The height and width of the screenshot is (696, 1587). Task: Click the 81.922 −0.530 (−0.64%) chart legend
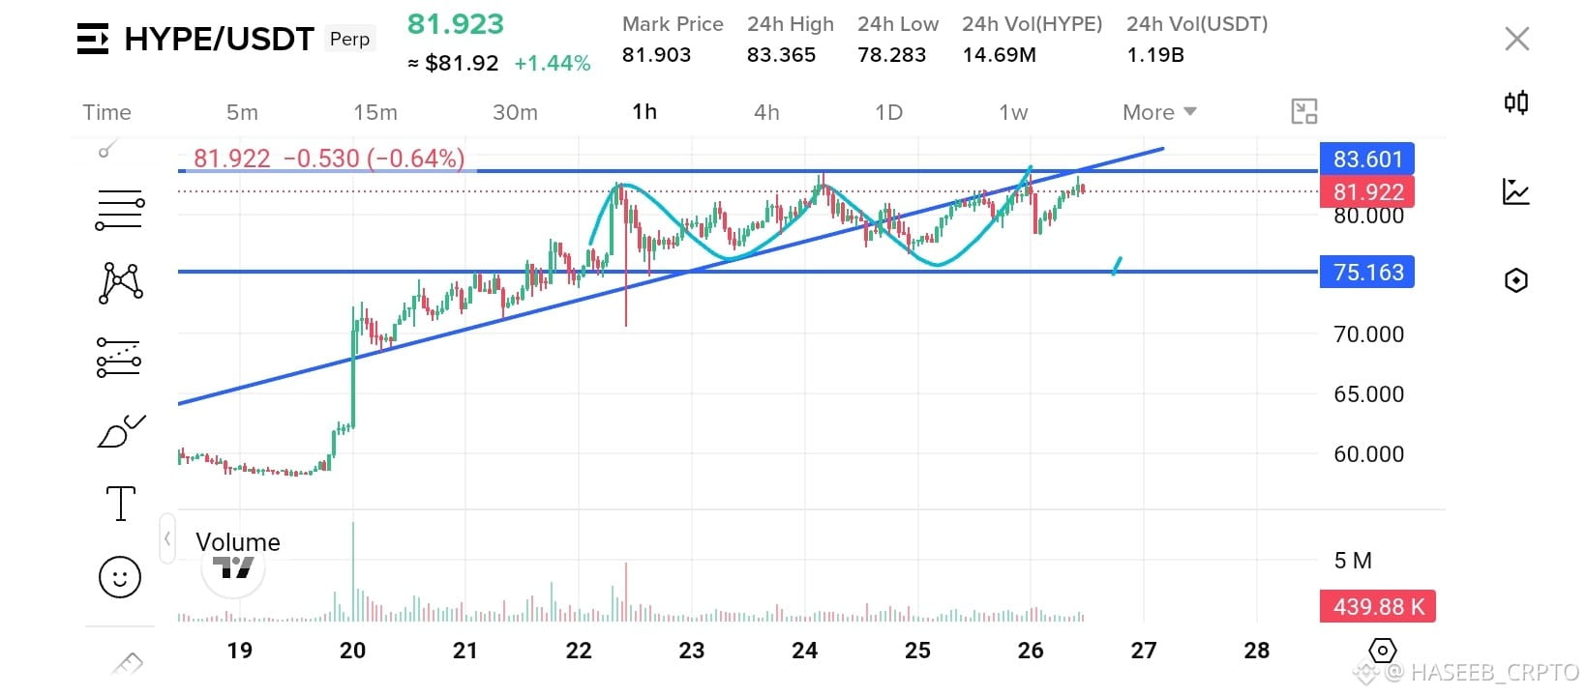[x=329, y=159]
